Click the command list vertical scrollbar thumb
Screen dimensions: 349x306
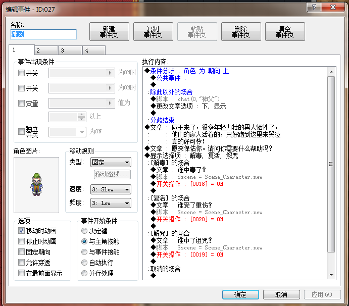[331, 164]
